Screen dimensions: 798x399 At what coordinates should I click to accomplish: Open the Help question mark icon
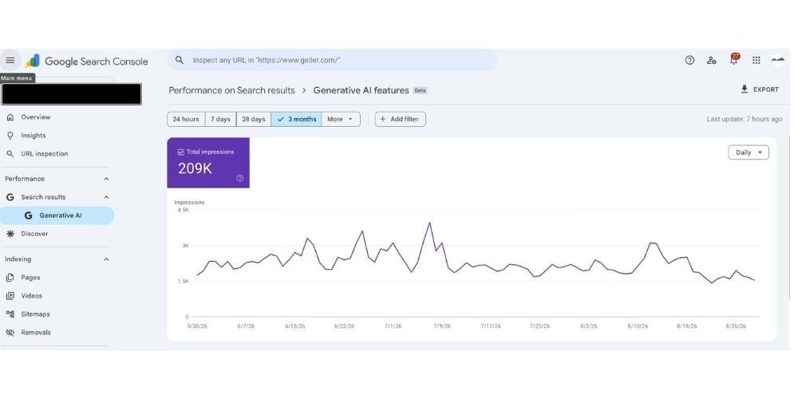coord(689,60)
